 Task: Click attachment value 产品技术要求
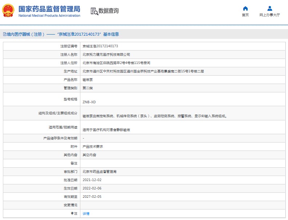(93, 147)
